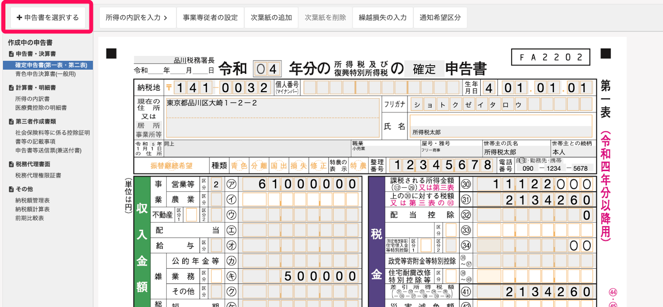Click the 営業等 区分 box showing 2

(x=216, y=184)
